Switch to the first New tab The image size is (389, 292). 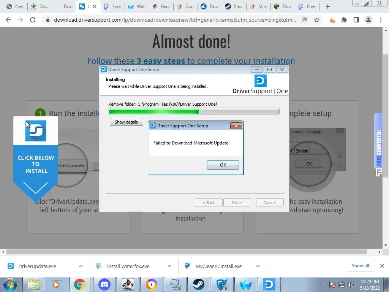(x=15, y=6)
